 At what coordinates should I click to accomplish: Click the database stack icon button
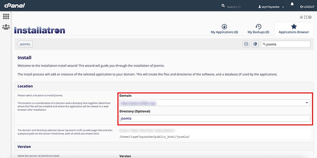pos(246,44)
